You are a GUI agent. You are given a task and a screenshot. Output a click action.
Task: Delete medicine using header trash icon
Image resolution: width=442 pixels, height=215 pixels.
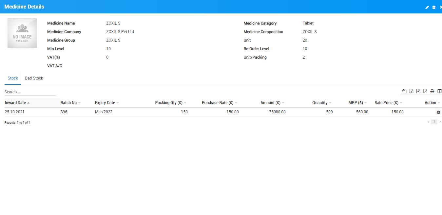(434, 7)
